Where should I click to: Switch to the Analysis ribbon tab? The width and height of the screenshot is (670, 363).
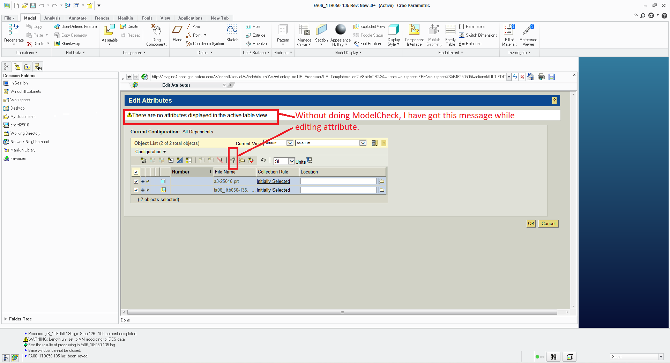pos(52,18)
